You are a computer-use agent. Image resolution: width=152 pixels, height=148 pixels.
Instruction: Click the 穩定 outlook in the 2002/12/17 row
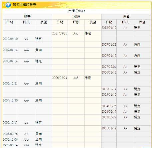coord(39,123)
